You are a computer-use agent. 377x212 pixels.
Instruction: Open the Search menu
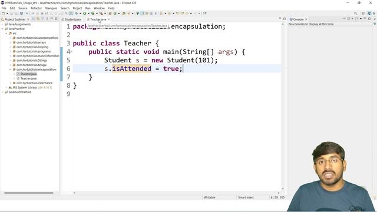tap(65, 8)
